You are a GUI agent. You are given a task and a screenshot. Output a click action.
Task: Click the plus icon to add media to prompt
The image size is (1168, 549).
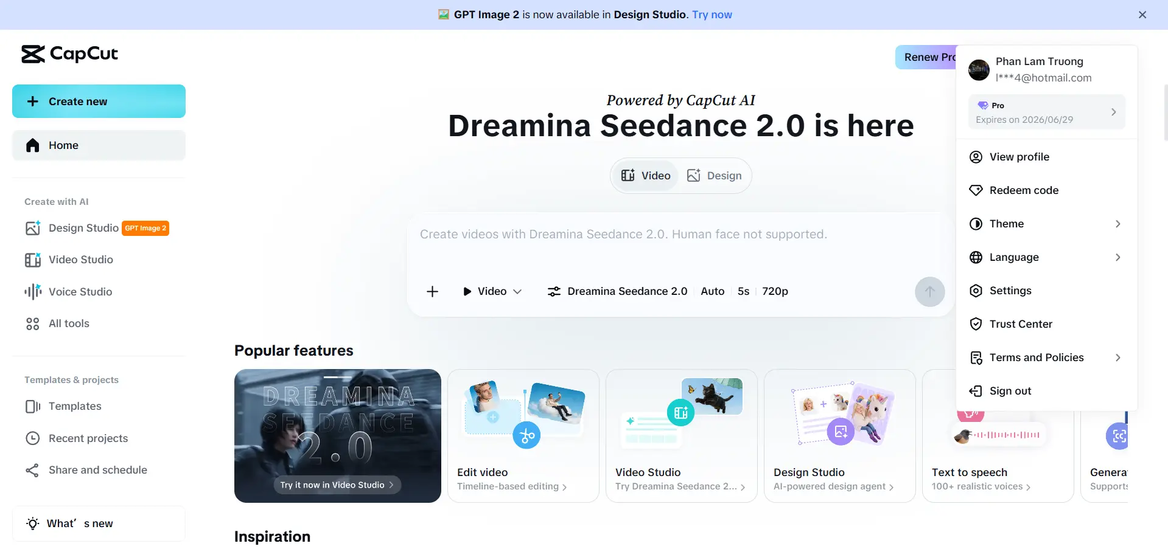tap(432, 291)
